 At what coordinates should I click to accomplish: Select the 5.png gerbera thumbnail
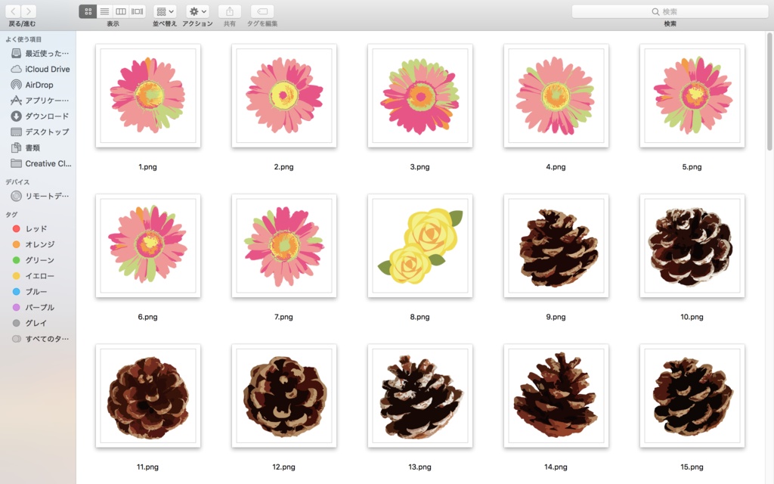click(692, 96)
